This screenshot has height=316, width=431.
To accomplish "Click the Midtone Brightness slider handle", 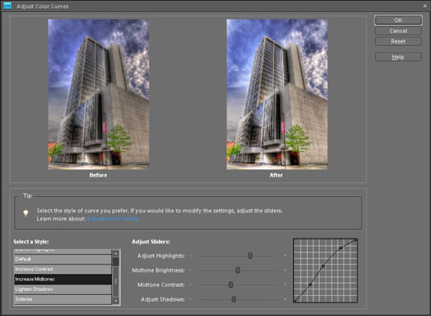I will pos(238,270).
